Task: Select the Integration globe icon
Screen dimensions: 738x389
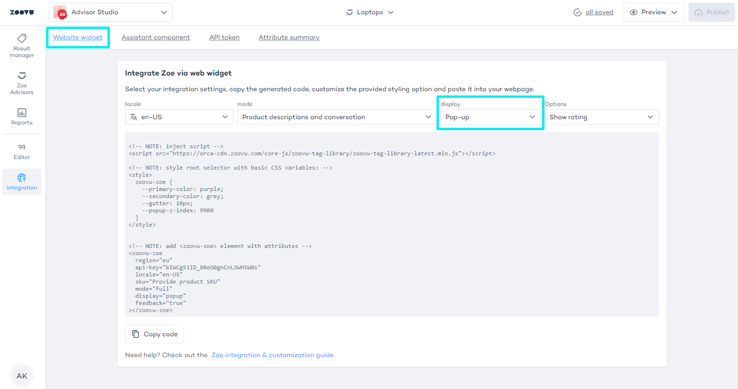Action: pyautogui.click(x=22, y=178)
